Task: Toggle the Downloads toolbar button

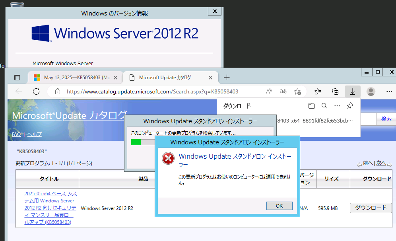Action: (x=352, y=91)
